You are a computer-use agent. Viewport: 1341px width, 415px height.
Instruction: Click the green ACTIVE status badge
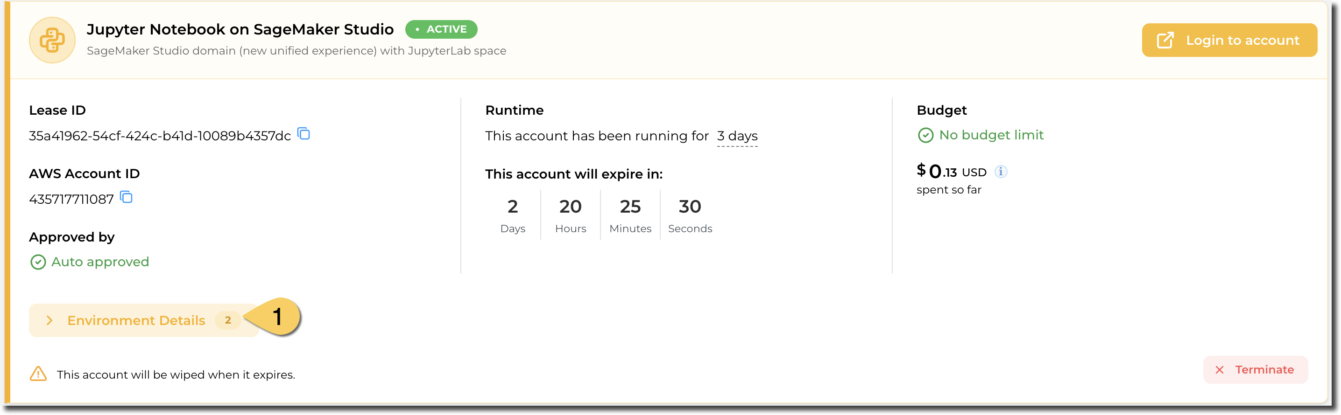[441, 29]
